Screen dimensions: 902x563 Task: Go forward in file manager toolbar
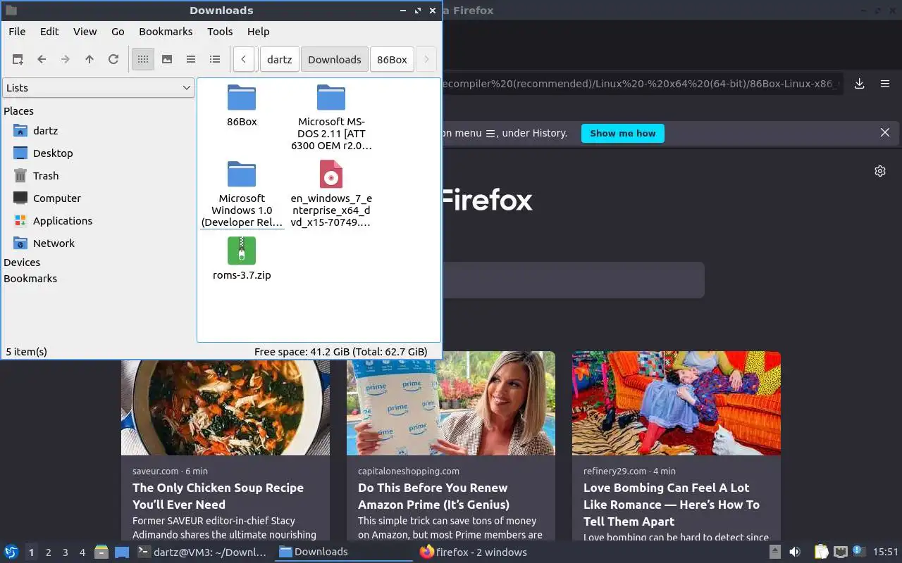click(66, 60)
